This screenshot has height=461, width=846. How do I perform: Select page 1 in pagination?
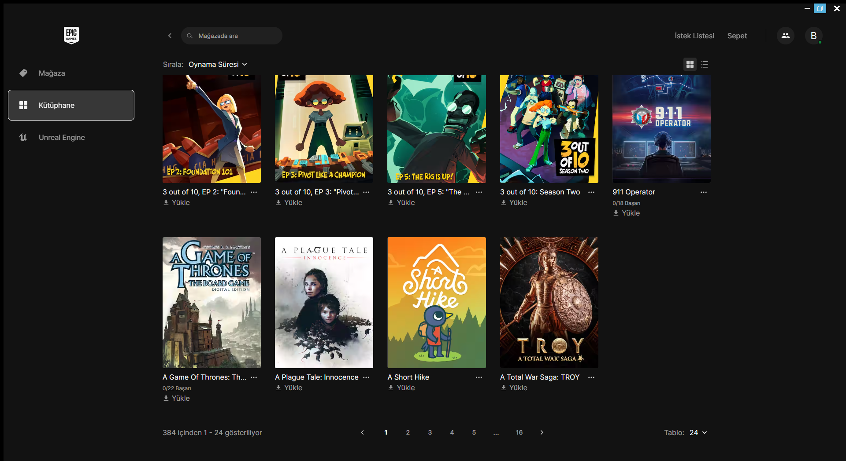point(386,432)
